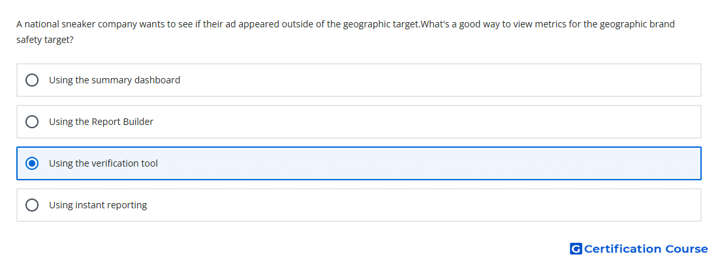This screenshot has width=718, height=261.
Task: Click the selected verification tool radio button
Action: pyautogui.click(x=32, y=163)
